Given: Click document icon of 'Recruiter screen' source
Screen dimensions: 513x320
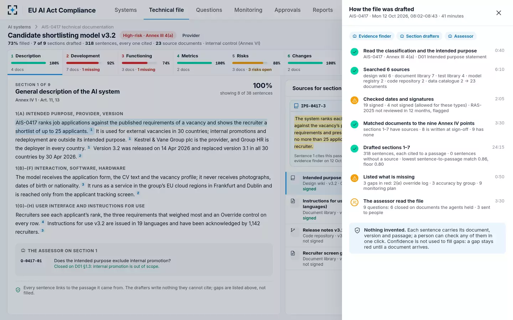Looking at the screenshot, I should tap(293, 253).
